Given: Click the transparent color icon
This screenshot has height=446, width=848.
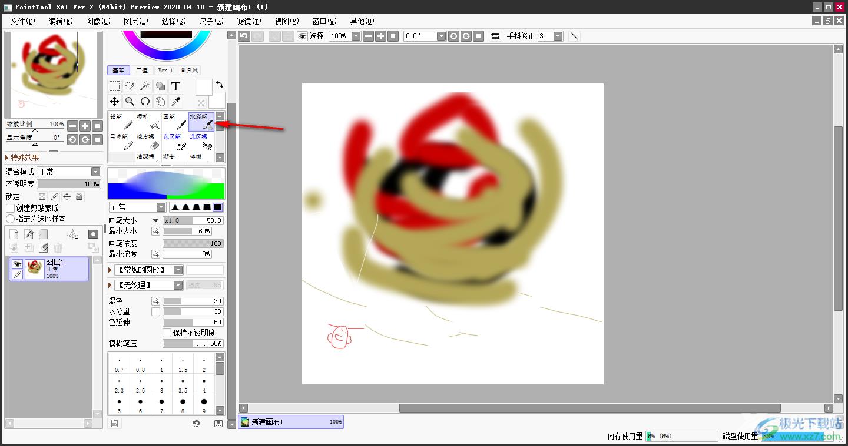Looking at the screenshot, I should tap(201, 103).
